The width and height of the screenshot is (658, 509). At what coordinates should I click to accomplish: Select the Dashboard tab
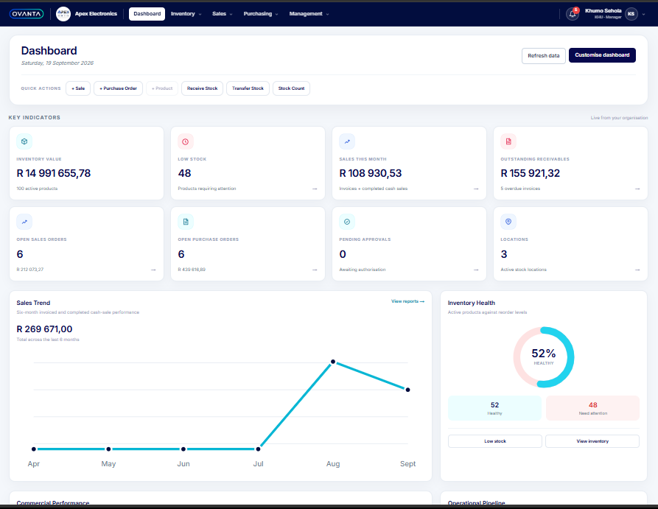[x=147, y=14]
